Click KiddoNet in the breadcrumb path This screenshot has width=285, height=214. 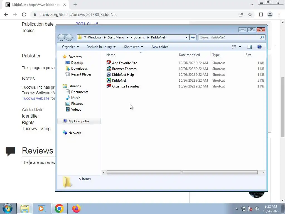[x=158, y=37]
